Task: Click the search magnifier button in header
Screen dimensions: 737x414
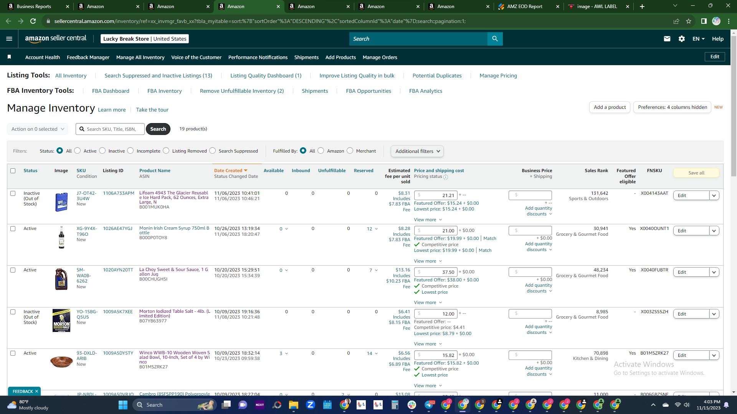Action: click(x=495, y=39)
